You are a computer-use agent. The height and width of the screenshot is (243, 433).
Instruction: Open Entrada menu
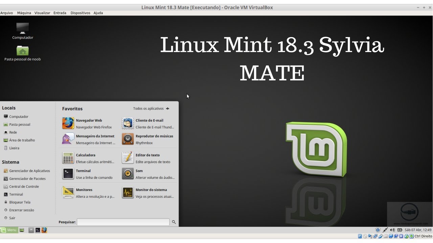[x=60, y=13]
